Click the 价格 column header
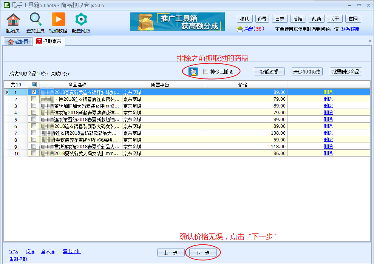 point(246,85)
